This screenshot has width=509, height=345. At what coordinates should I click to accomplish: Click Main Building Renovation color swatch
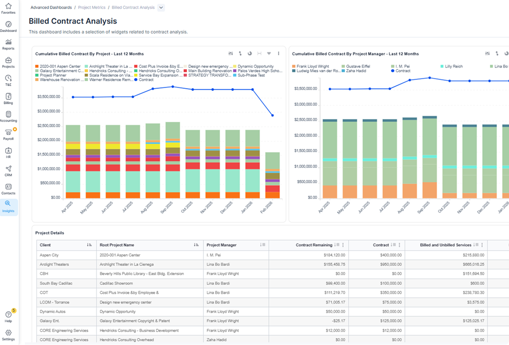pyautogui.click(x=185, y=71)
